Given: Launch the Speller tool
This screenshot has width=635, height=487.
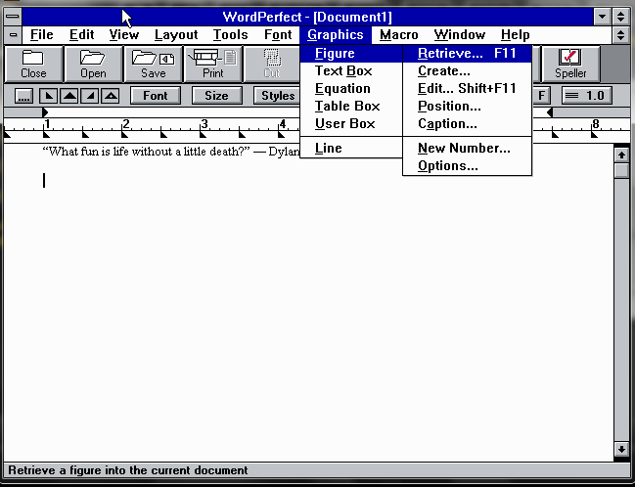Looking at the screenshot, I should coord(570,64).
